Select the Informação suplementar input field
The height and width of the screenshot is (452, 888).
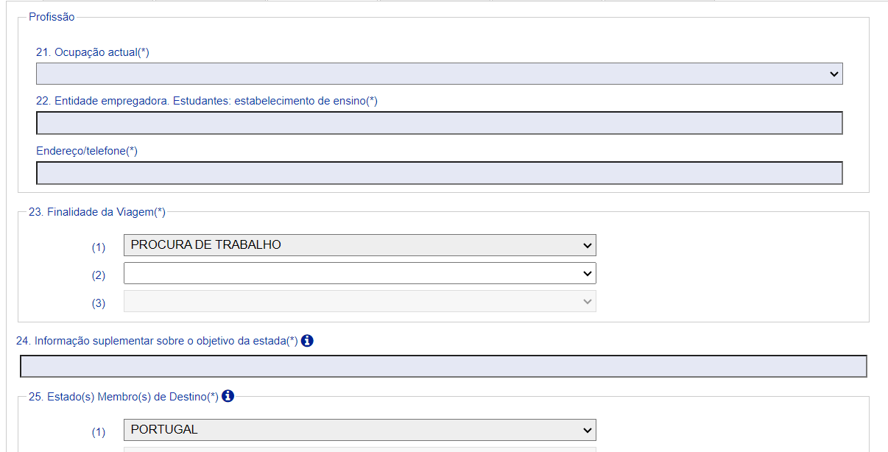[443, 367]
